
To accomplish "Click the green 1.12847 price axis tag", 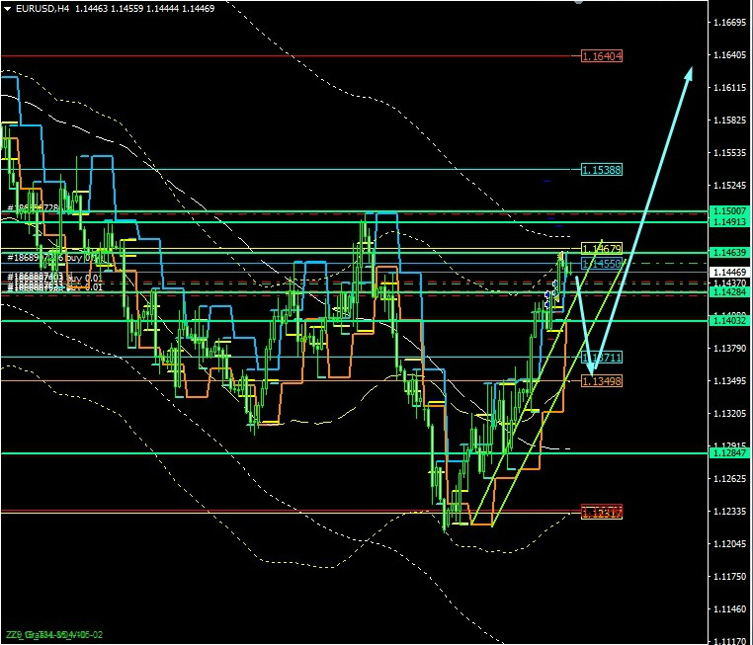I will 729,452.
